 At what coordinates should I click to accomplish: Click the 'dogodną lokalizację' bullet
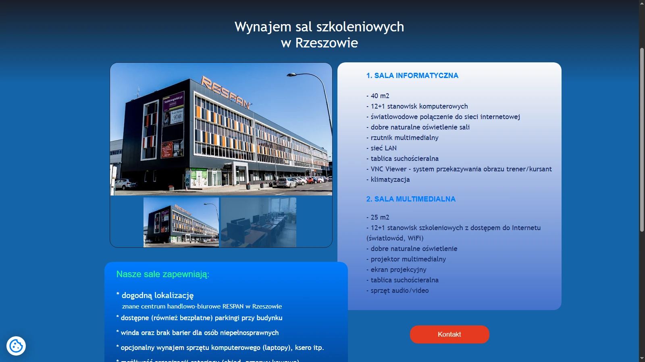tap(155, 295)
